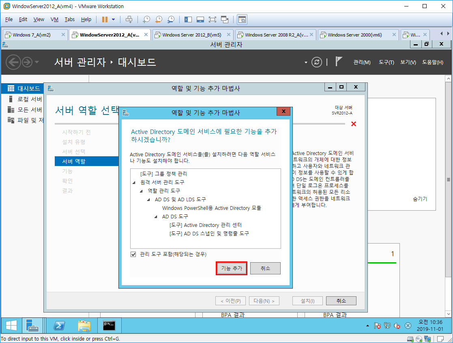This screenshot has width=453, height=343.
Task: Close the inner feature dialog with red X
Action: click(x=283, y=111)
